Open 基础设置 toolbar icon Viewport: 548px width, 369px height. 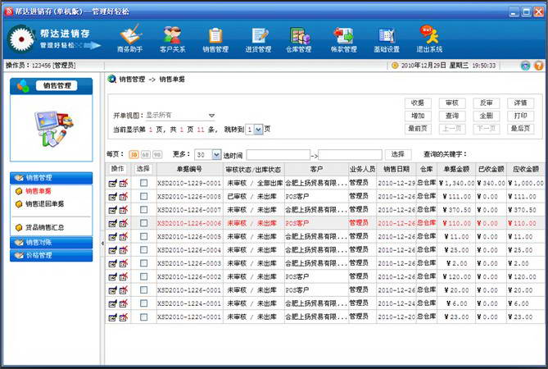(x=387, y=39)
